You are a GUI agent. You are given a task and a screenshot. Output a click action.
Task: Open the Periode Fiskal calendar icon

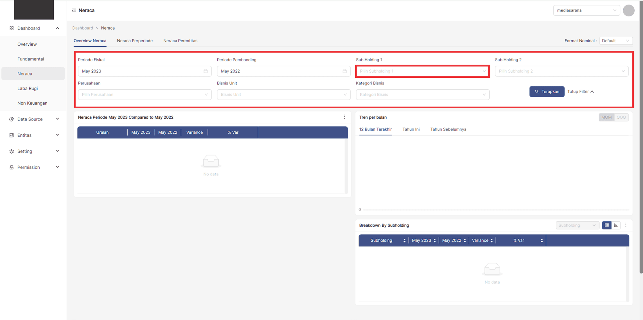[x=205, y=71]
